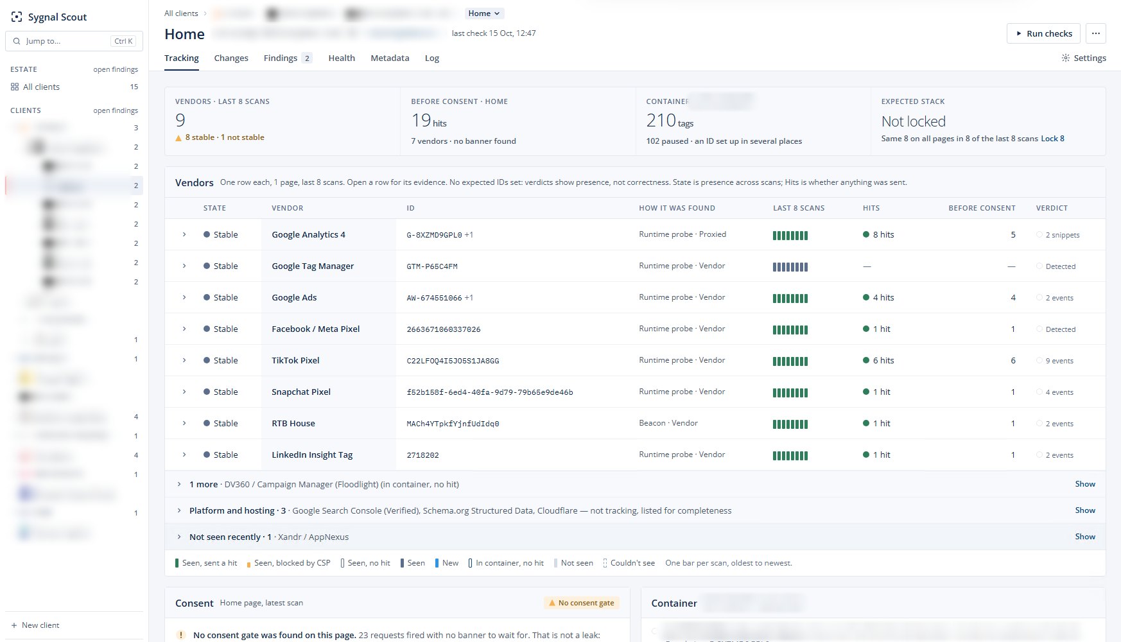This screenshot has height=642, width=1121.
Task: Click the plus icon for New client
Action: pyautogui.click(x=14, y=625)
